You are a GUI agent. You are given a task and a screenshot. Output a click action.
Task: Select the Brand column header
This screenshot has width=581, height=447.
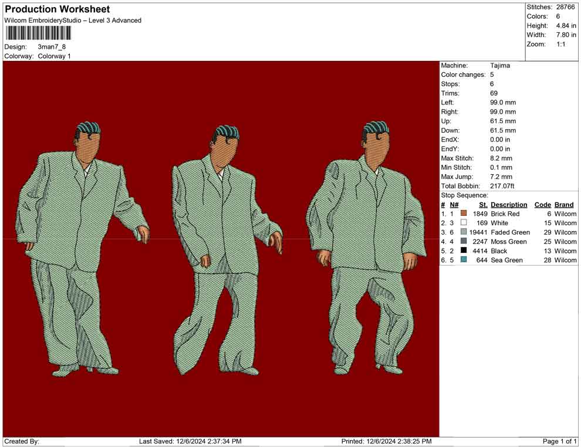click(x=563, y=205)
